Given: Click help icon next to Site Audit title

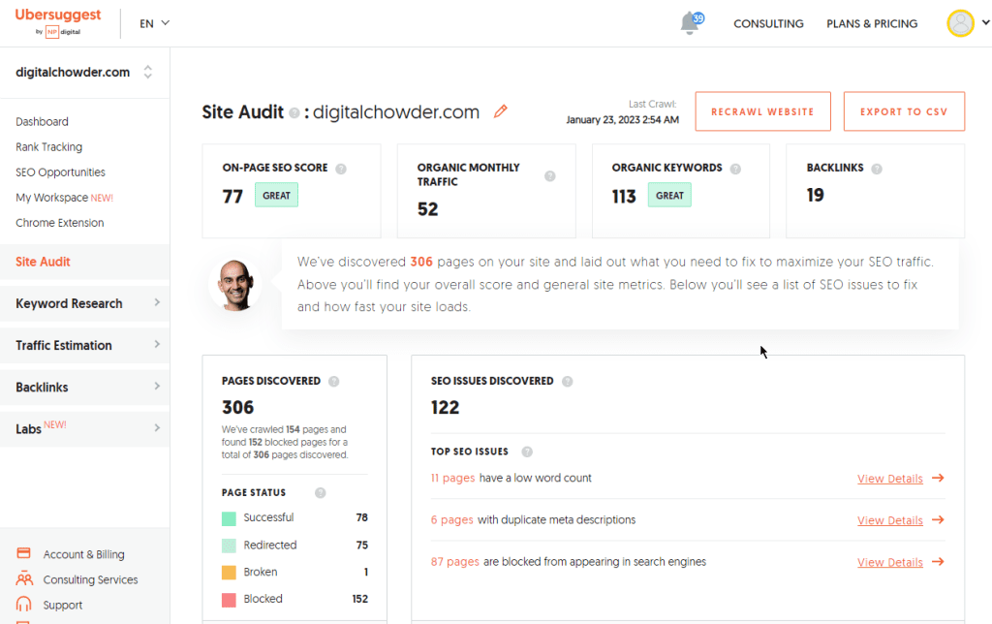Looking at the screenshot, I should 294,112.
